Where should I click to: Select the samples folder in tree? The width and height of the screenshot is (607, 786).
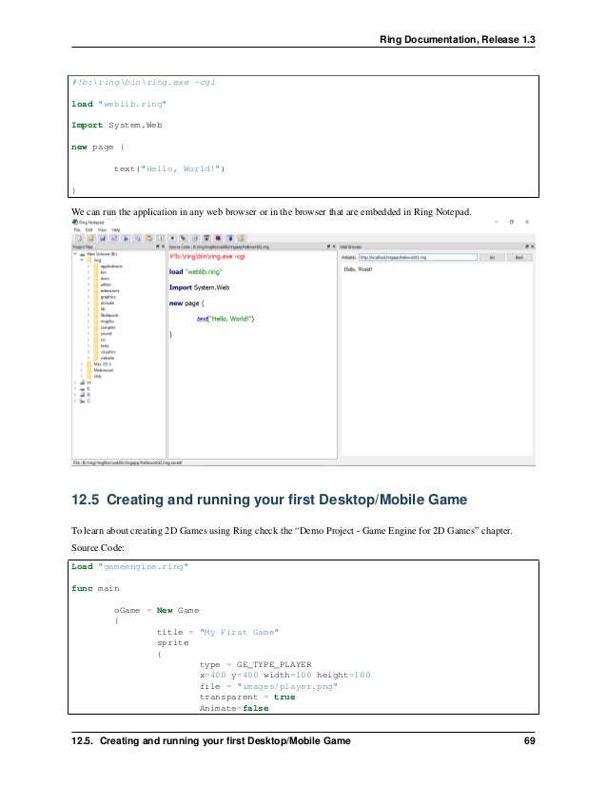(x=108, y=327)
